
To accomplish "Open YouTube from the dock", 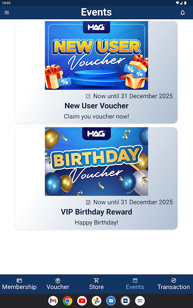I will coord(82,301).
